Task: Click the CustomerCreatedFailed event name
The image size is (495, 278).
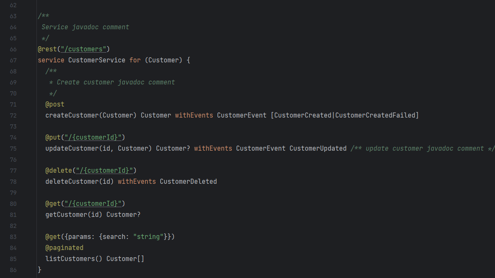Action: coord(375,115)
